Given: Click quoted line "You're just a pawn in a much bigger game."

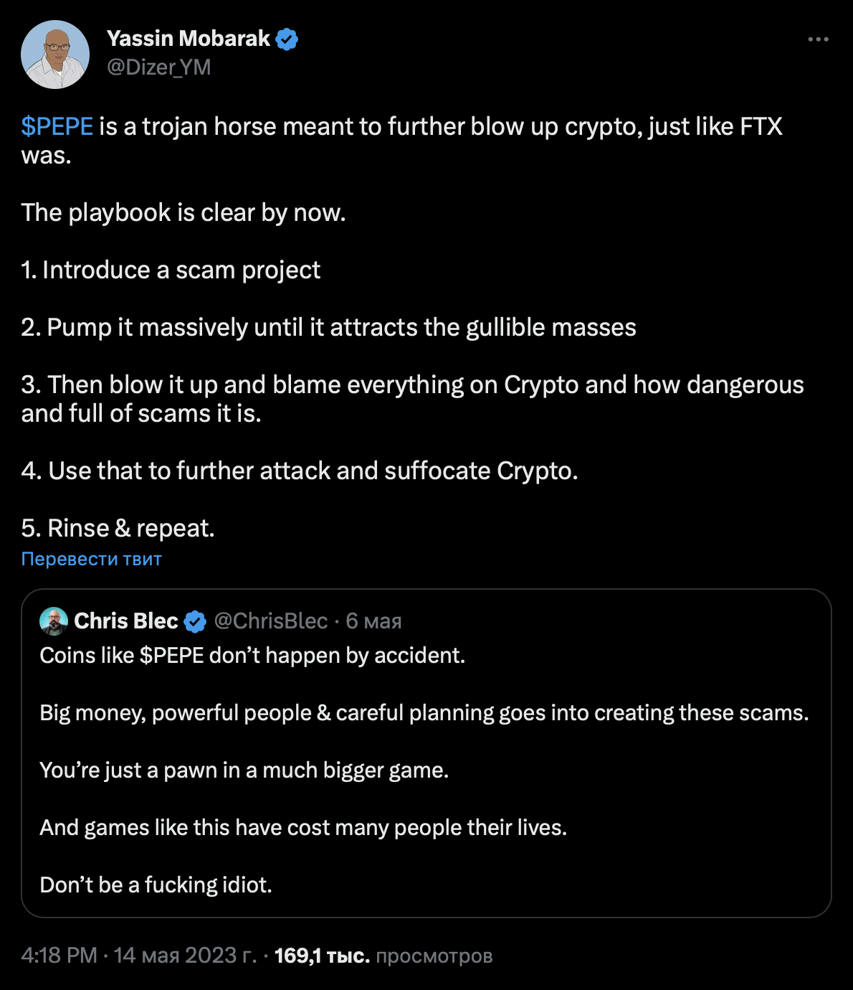Looking at the screenshot, I should tap(244, 770).
